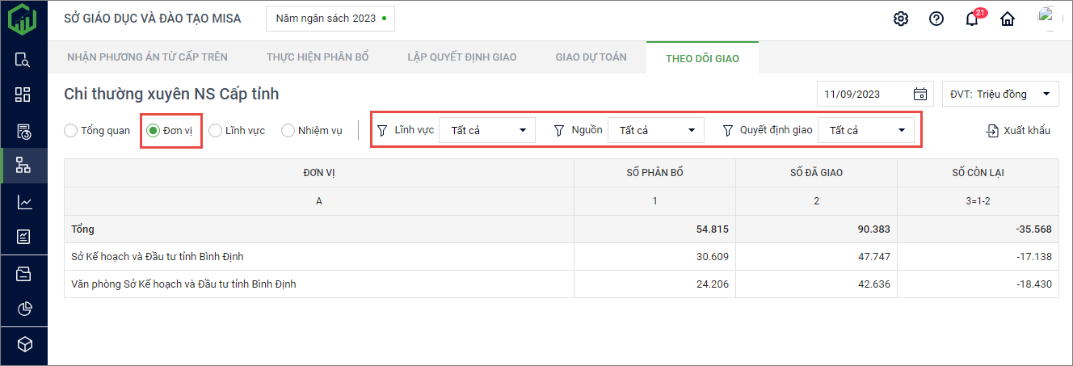This screenshot has width=1073, height=366.
Task: Go to the home icon
Action: [1008, 19]
